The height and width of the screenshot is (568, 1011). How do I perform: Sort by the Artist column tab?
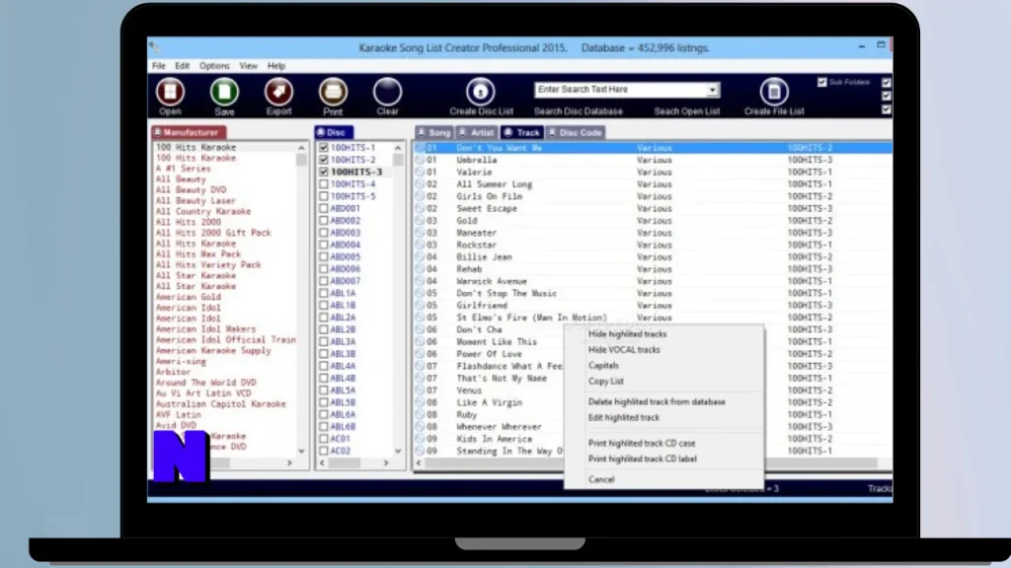pos(477,132)
